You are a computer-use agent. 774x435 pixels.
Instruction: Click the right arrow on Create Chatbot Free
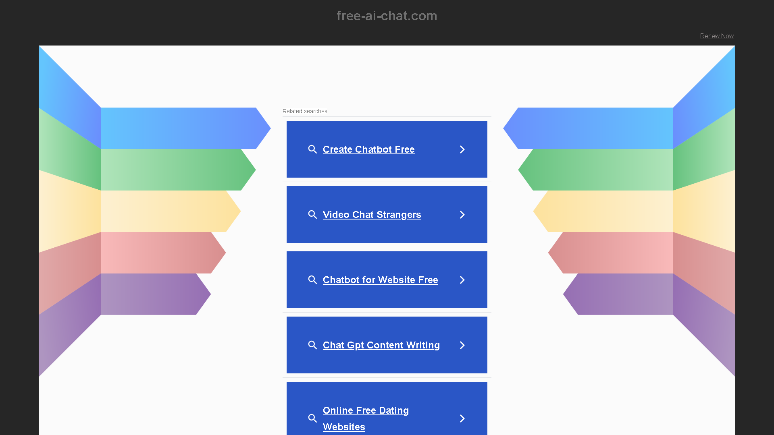coord(462,149)
